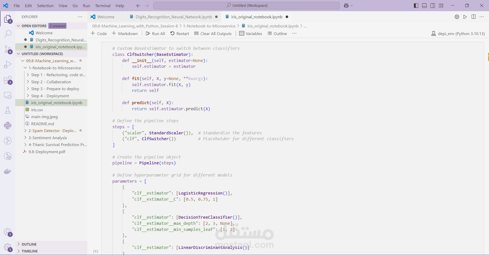
Task: Run All notebook cells
Action: (x=155, y=34)
